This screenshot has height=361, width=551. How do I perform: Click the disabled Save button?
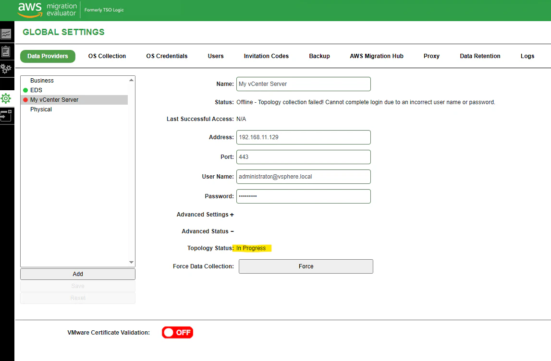[78, 286]
